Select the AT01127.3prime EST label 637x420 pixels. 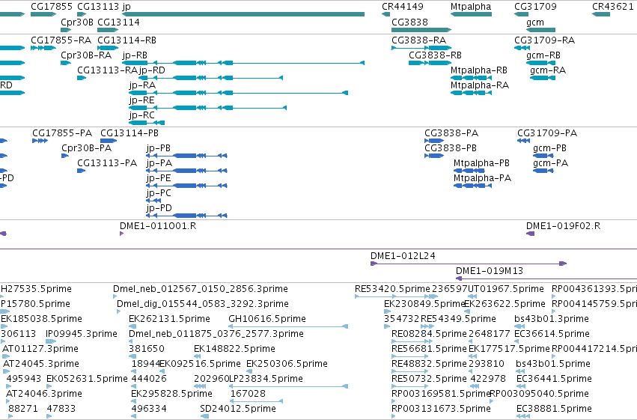[x=40, y=350]
